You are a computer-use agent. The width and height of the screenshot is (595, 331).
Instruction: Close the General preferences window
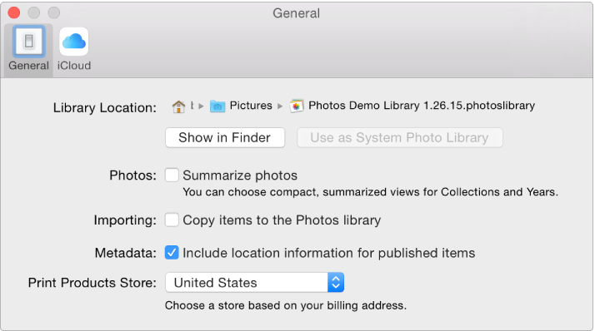[14, 12]
